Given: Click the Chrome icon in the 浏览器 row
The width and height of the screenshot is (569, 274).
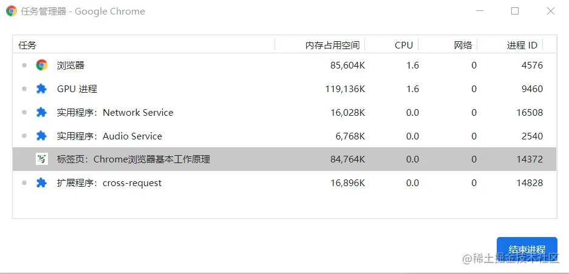Looking at the screenshot, I should (42, 65).
